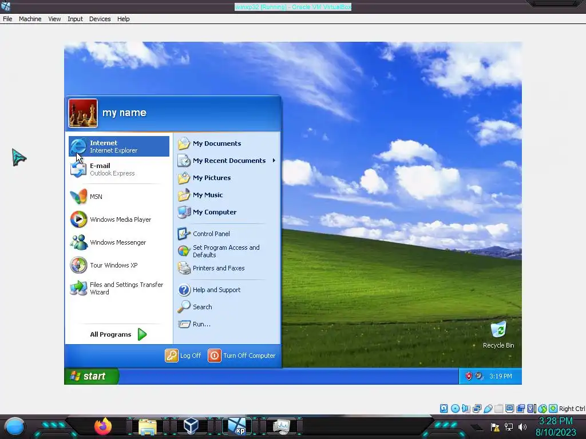This screenshot has height=439, width=586.
Task: Expand All Programs with the green arrow
Action: pyautogui.click(x=142, y=334)
